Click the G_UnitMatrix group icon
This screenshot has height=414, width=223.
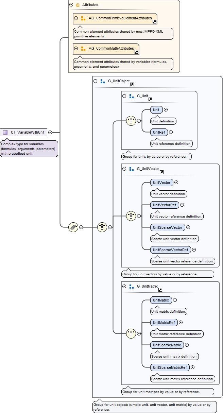[131, 287]
